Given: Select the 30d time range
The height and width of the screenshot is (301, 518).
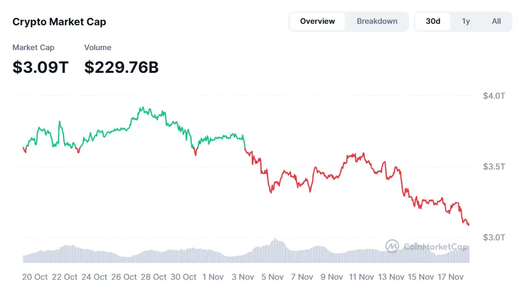Looking at the screenshot, I should tap(432, 21).
